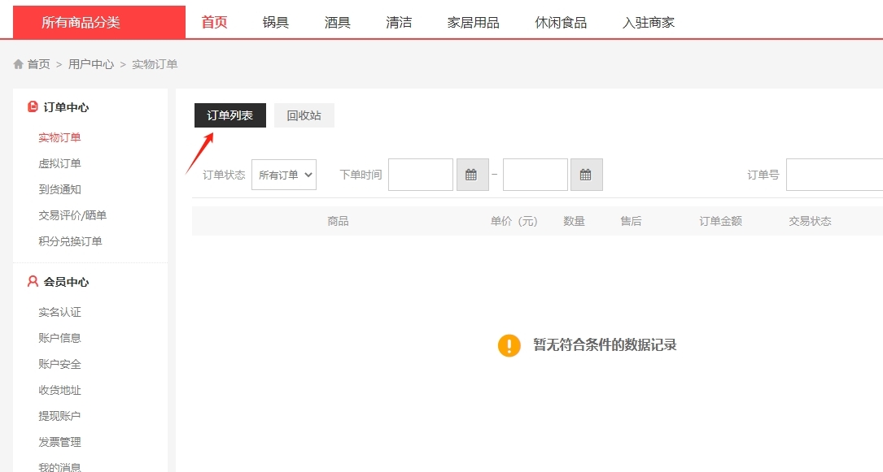Click the 数量 column header
This screenshot has width=883, height=472.
point(575,222)
